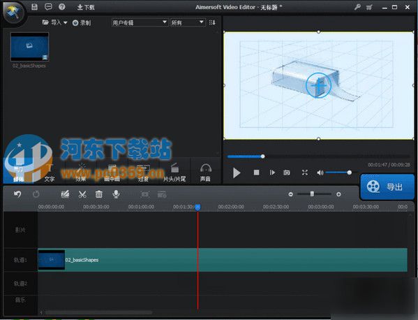Click the blue playhead marker on ruler
This screenshot has height=320, width=418.
click(197, 207)
